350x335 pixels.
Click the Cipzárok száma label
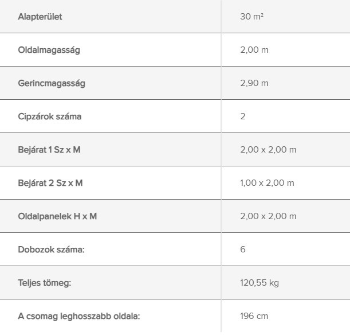pos(50,116)
